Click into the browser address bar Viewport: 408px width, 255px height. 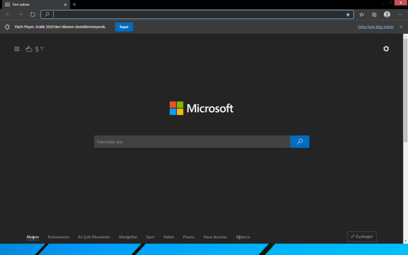[x=198, y=14]
